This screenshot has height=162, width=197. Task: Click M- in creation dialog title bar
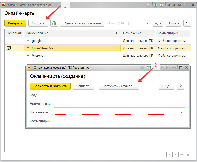tap(174, 68)
